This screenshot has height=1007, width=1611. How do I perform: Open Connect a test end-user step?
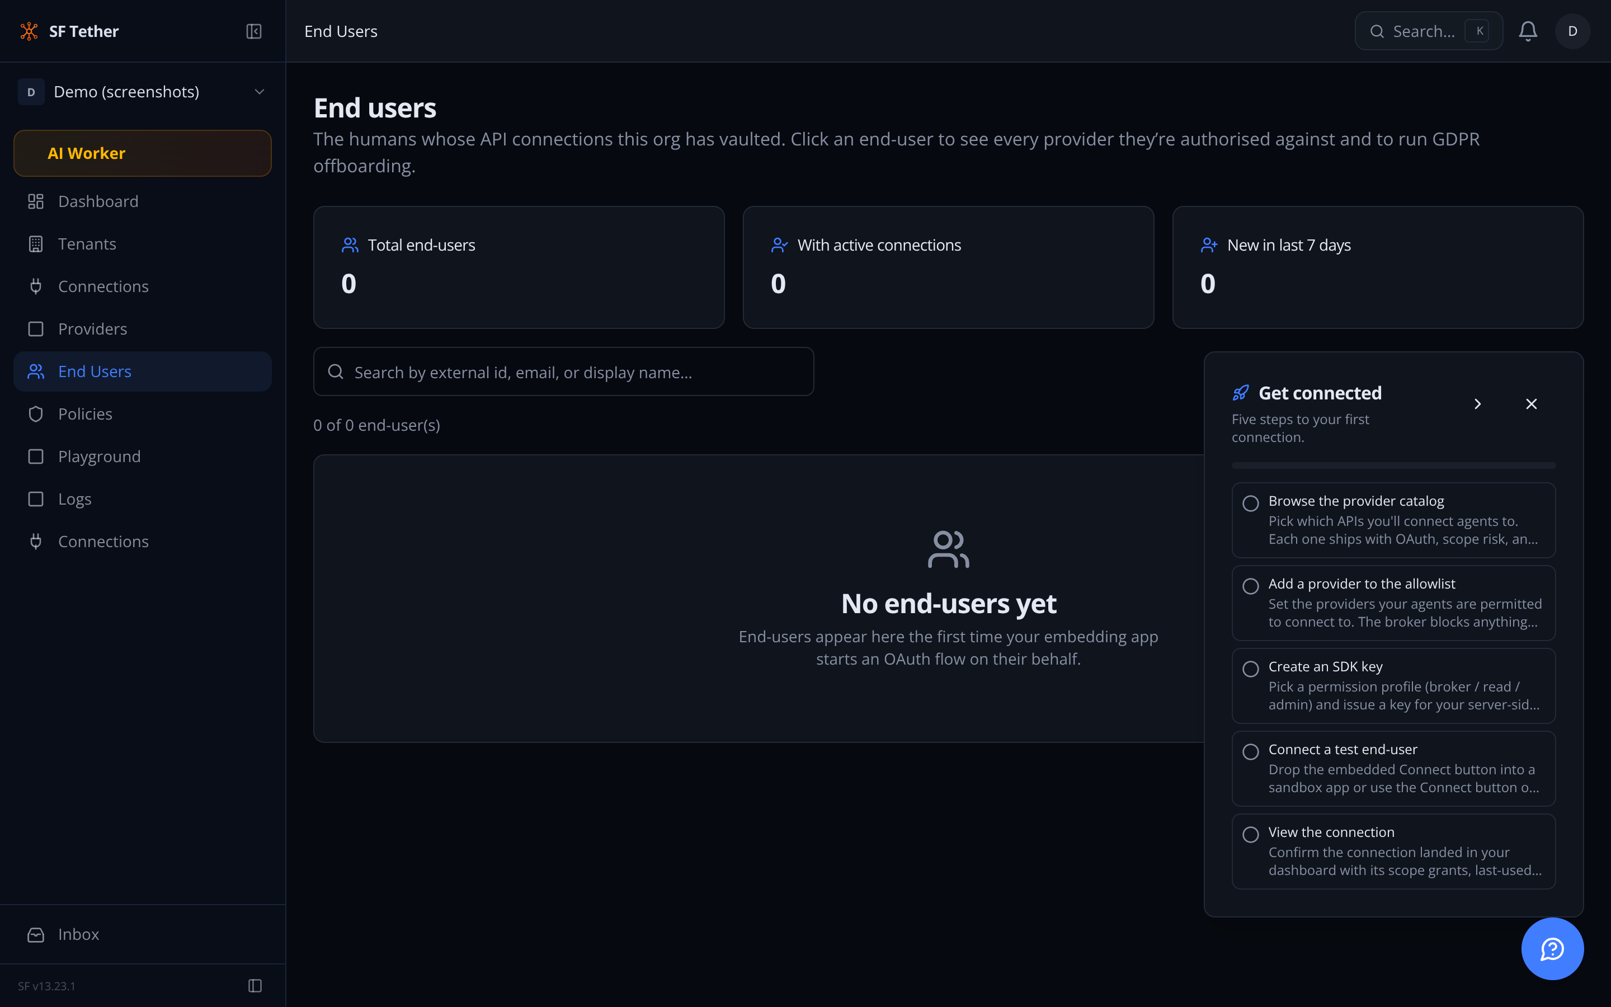[x=1393, y=769]
